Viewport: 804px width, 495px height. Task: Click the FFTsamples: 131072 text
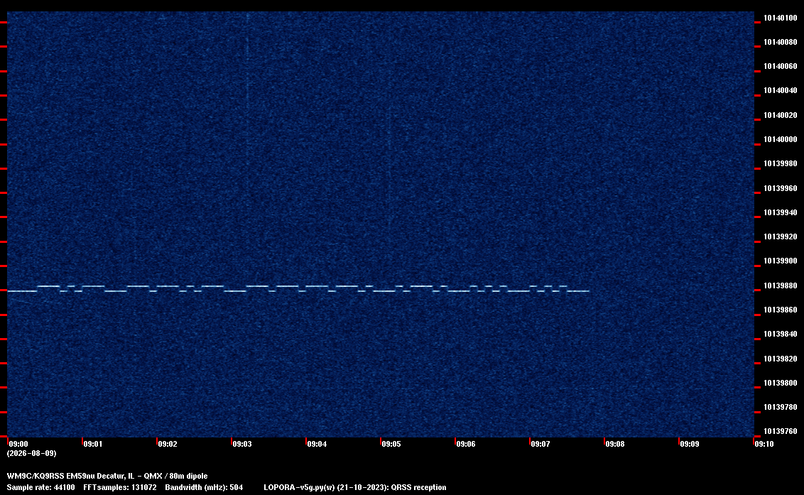click(120, 487)
